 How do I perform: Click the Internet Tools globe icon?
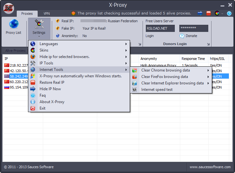pos(33,70)
